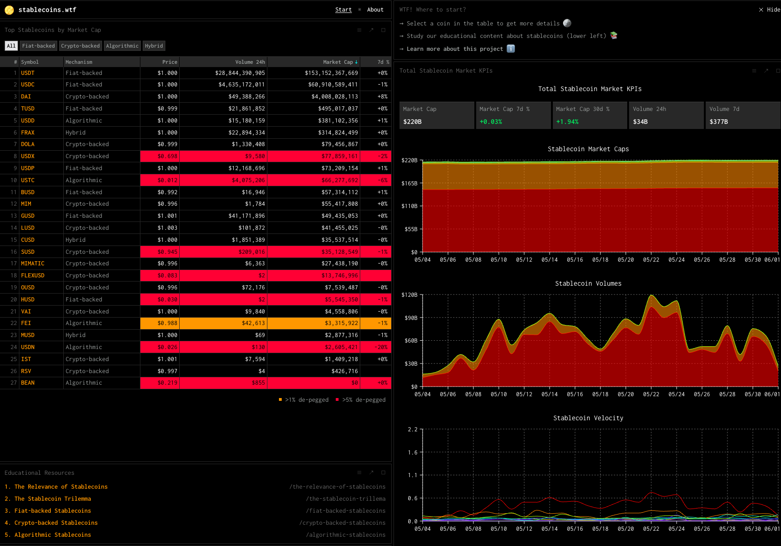Open the Educational Resources panel hamburger menu
The height and width of the screenshot is (546, 781).
(359, 472)
